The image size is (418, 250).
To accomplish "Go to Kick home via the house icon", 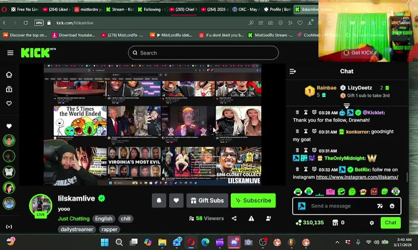I will click(9, 75).
